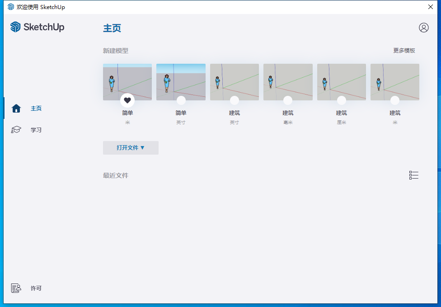Click the SketchUp logo in the sidebar
The height and width of the screenshot is (307, 441).
pos(37,27)
